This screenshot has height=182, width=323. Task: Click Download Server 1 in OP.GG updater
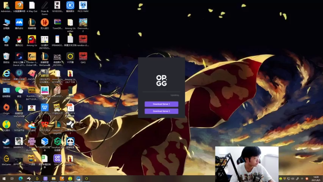pyautogui.click(x=161, y=104)
